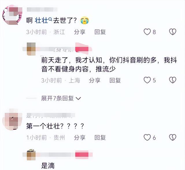Expand 展开7条回复 replies

[58, 98]
